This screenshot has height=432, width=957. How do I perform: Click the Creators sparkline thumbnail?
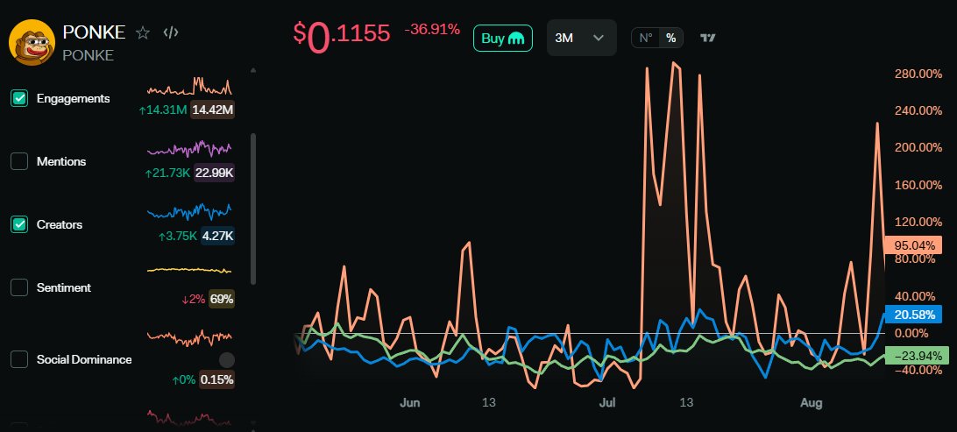click(x=189, y=212)
